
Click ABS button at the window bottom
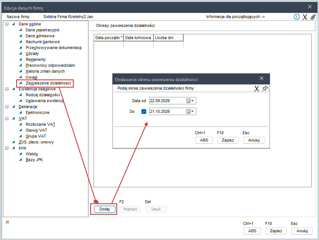click(x=252, y=231)
